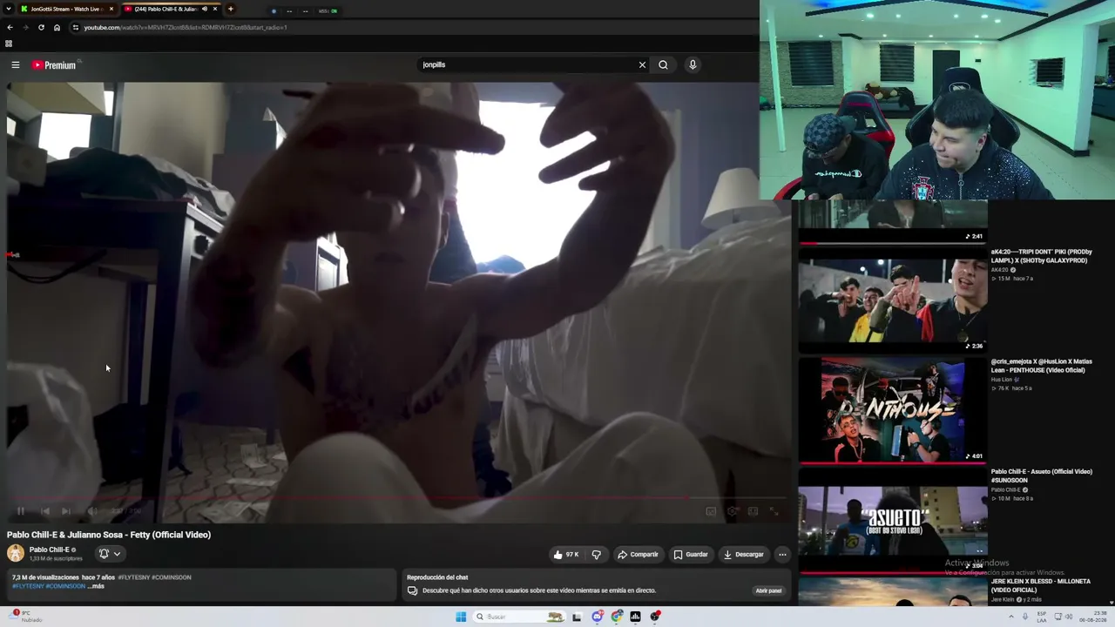
Task: Open the Asueto (Official Video) title
Action: click(1041, 475)
